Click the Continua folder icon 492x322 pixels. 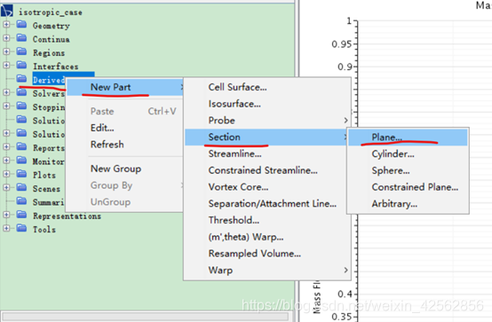pos(21,38)
